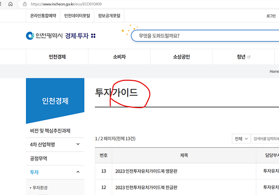
Task: Focus the 무엇을 도와드릴까요 search box
Action: [205, 36]
